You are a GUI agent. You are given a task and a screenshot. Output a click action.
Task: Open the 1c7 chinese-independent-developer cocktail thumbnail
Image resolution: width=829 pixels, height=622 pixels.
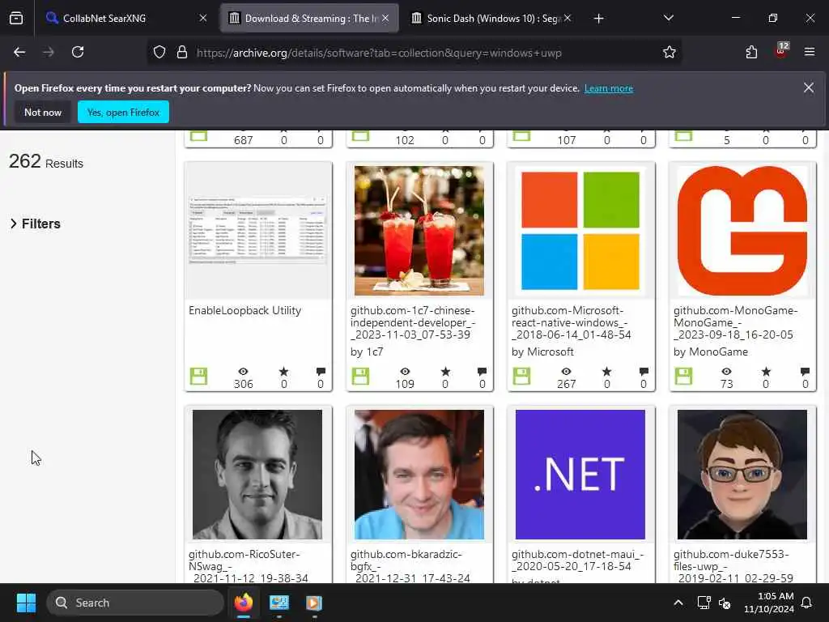click(419, 231)
